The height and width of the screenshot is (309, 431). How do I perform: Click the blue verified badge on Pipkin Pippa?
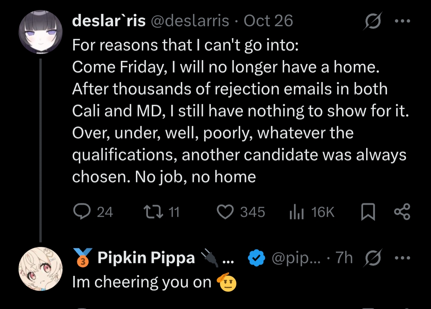(256, 258)
